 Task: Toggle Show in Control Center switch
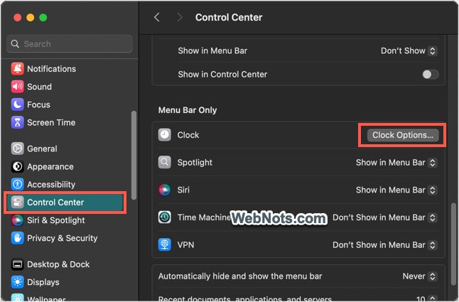point(431,75)
